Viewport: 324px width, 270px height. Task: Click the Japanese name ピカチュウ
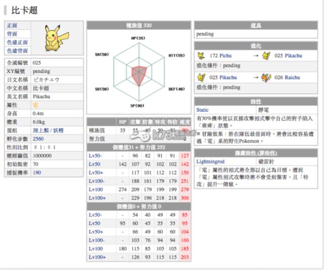point(46,80)
